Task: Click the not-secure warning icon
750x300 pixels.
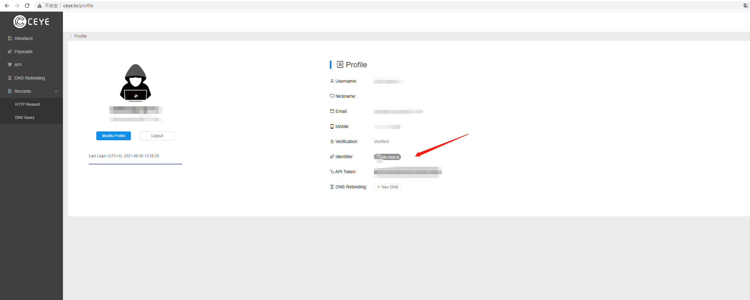Action: click(40, 6)
